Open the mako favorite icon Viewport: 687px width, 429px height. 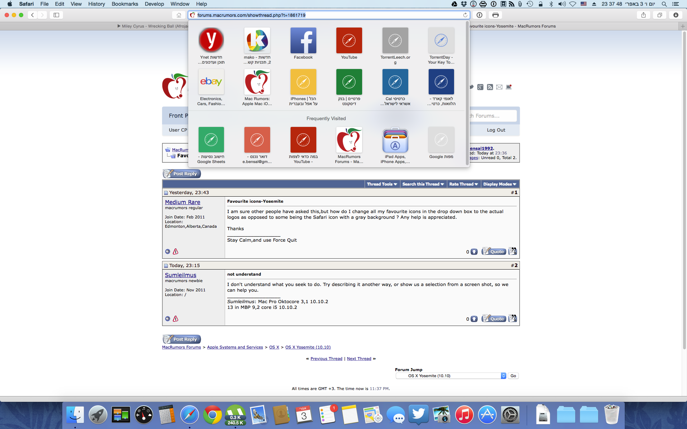point(257,40)
